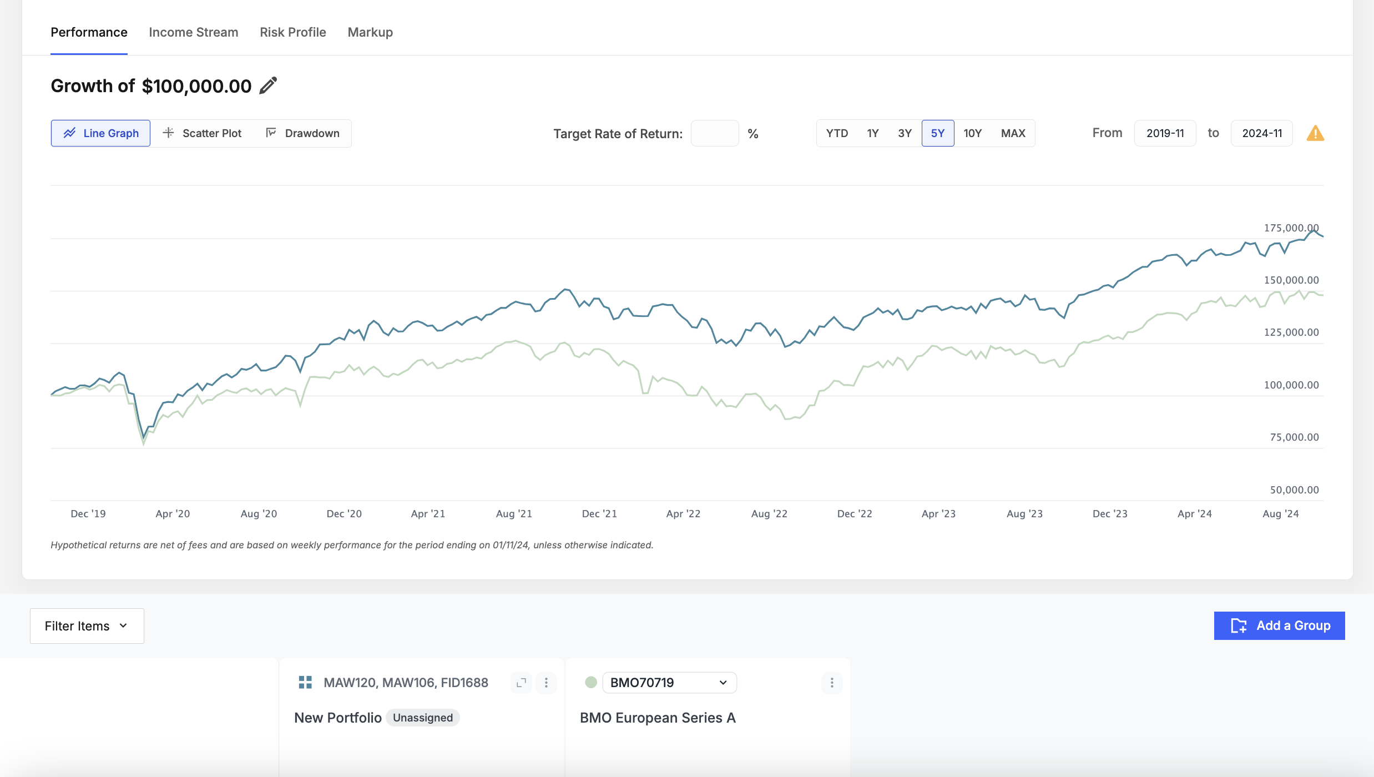Click the 50,000.00 axis label
Screen dimensions: 1374x777
click(1294, 490)
